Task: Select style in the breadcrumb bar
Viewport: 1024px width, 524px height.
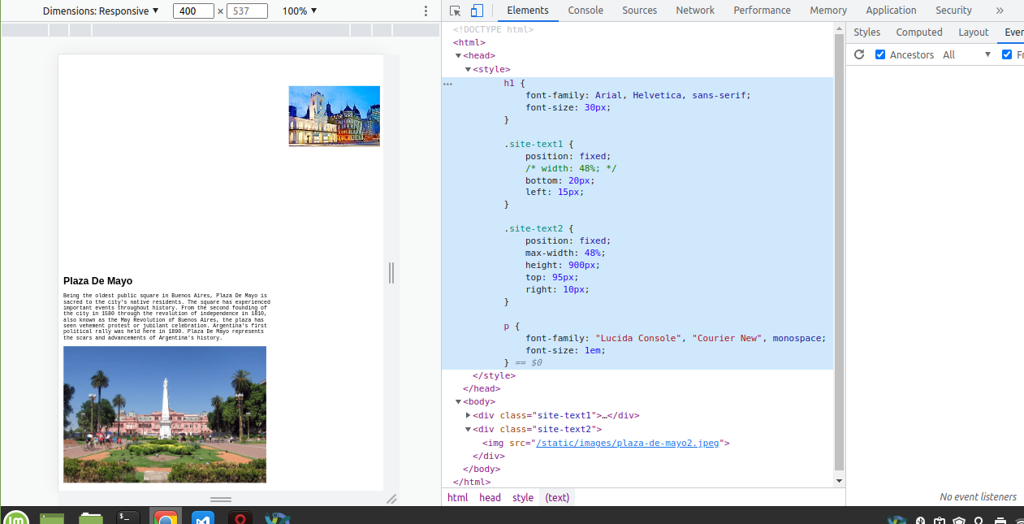Action: pyautogui.click(x=523, y=497)
